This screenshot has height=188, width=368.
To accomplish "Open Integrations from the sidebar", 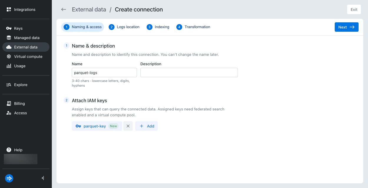I will point(25,9).
